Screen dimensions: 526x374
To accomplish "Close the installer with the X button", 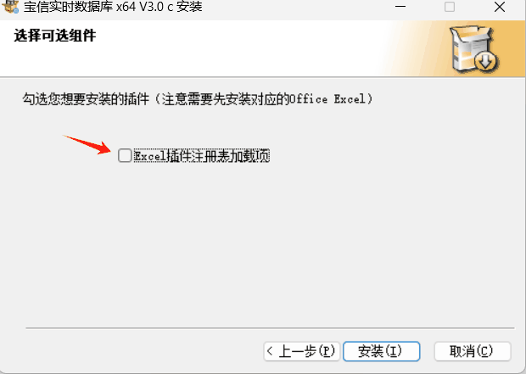I will [500, 7].
